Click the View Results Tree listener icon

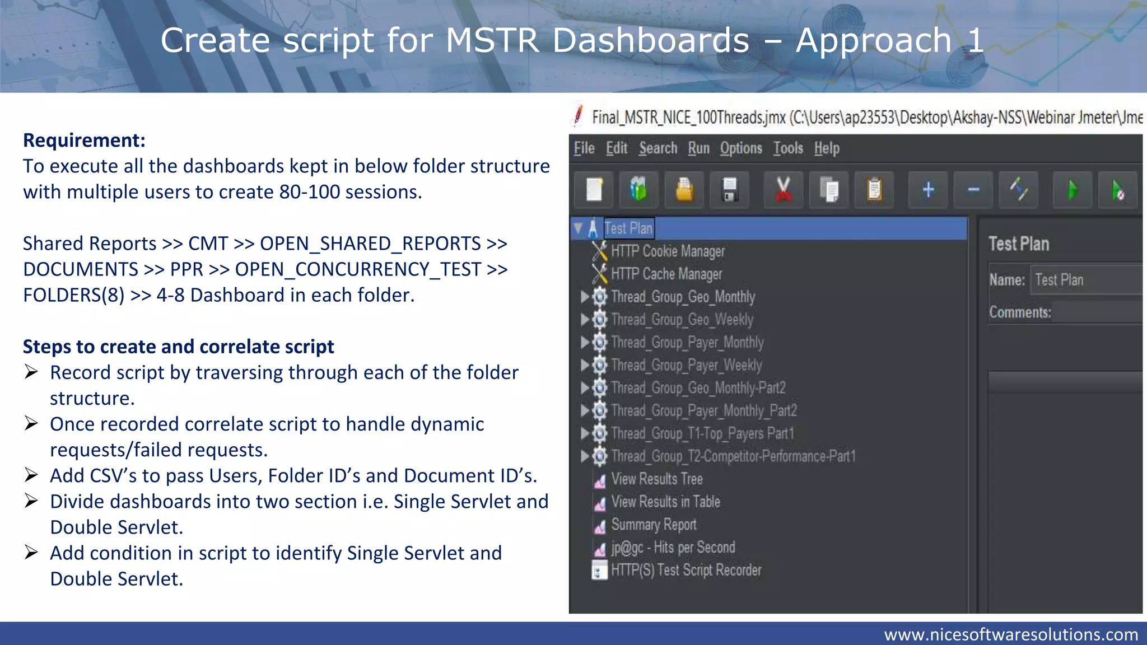[600, 480]
